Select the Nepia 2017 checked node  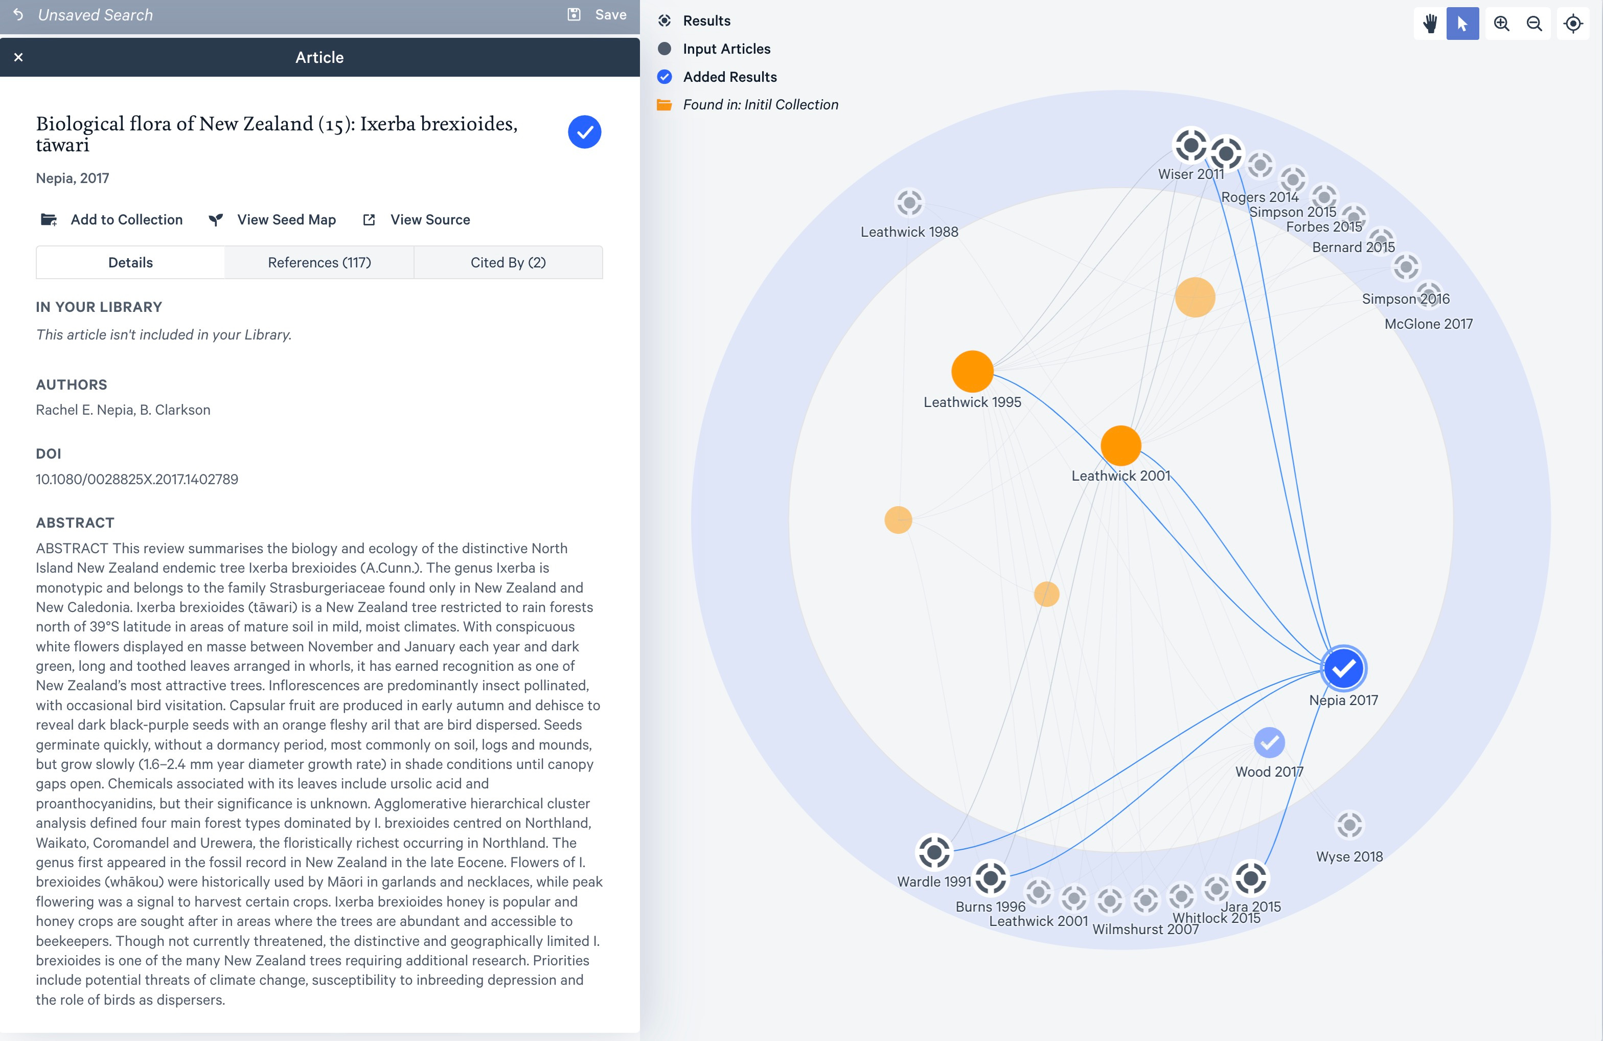1343,668
